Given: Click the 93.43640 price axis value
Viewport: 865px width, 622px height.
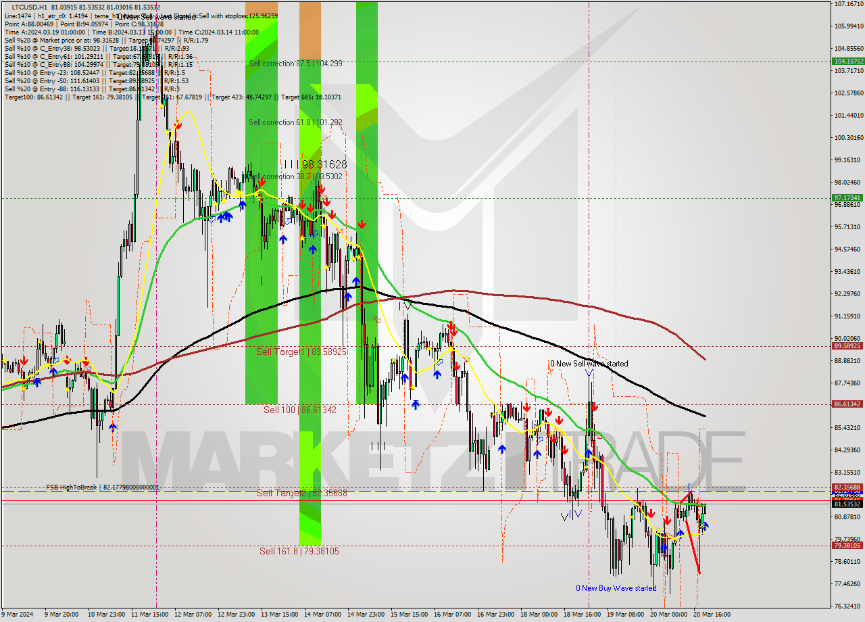Looking at the screenshot, I should coord(849,271).
